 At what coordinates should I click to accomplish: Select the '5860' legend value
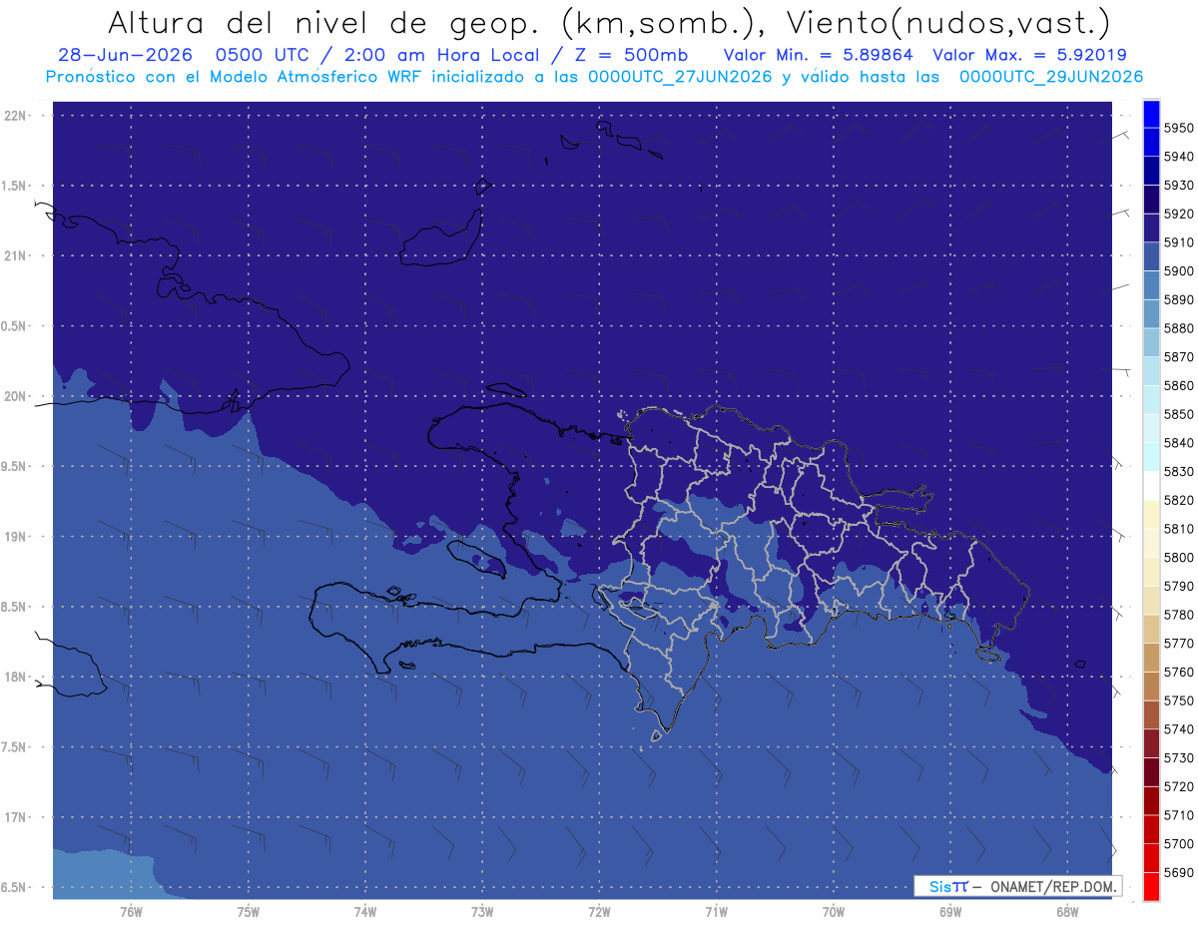coord(1179,385)
